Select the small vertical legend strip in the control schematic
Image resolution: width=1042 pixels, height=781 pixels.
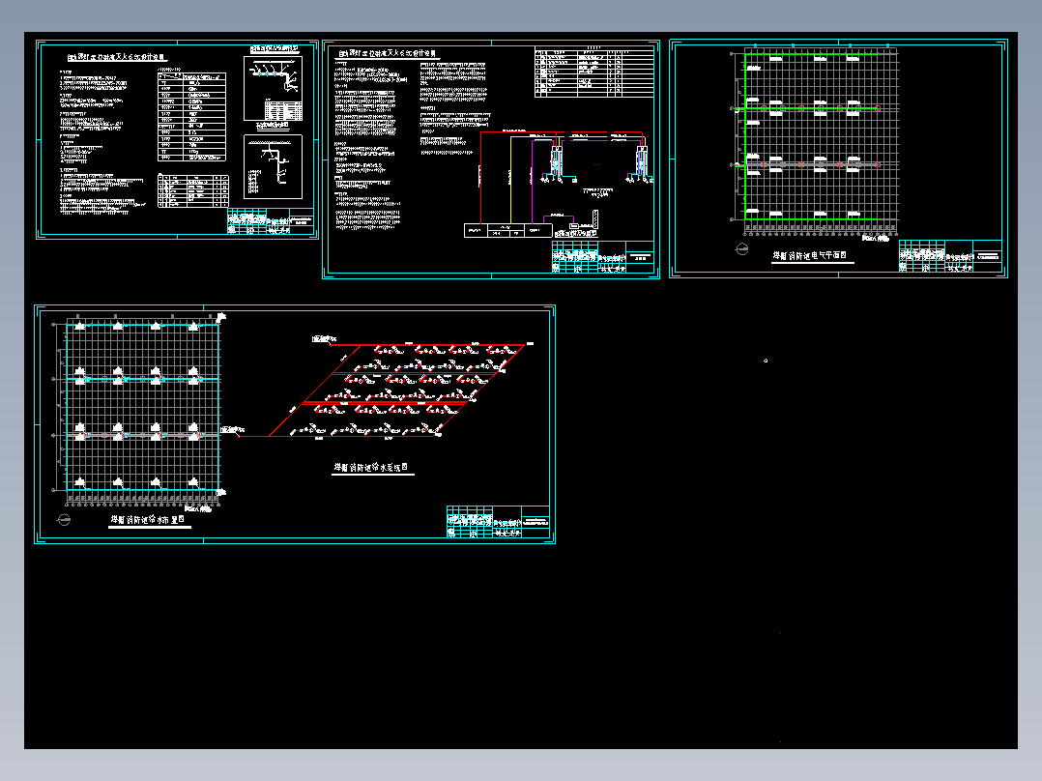[x=595, y=219]
